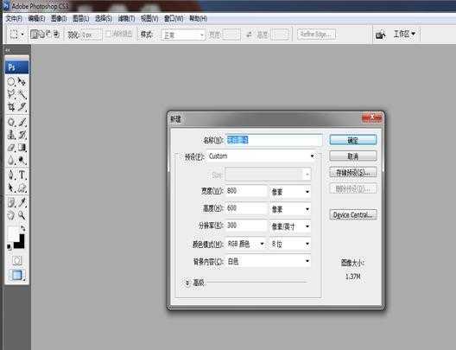Open the Select (选择) menu

(x=104, y=19)
